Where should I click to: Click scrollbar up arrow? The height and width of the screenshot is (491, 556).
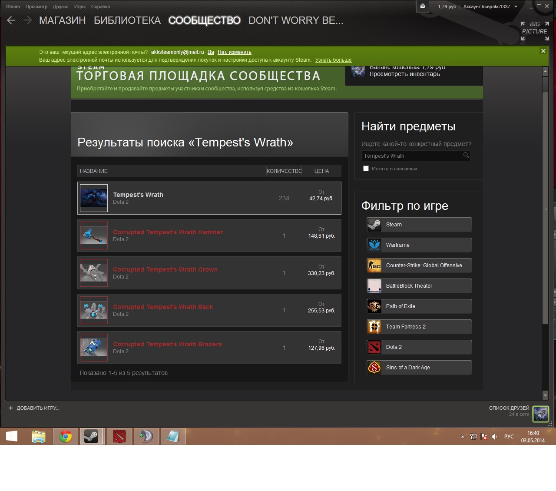click(546, 71)
